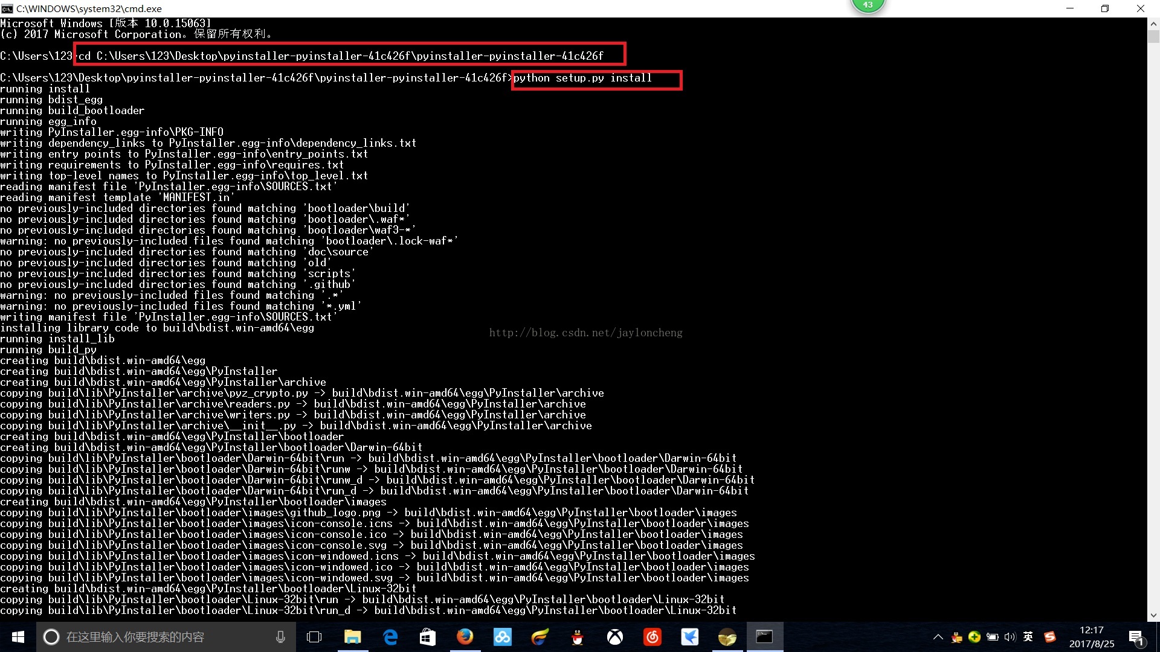Image resolution: width=1160 pixels, height=652 pixels.
Task: Click line matching 'doc\source'
Action: click(187, 252)
